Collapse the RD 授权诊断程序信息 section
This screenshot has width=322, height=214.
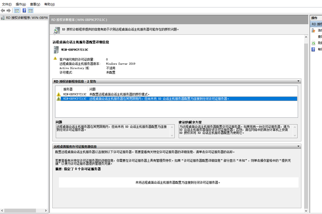click(x=298, y=81)
